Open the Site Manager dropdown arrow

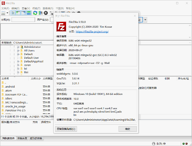(7, 13)
